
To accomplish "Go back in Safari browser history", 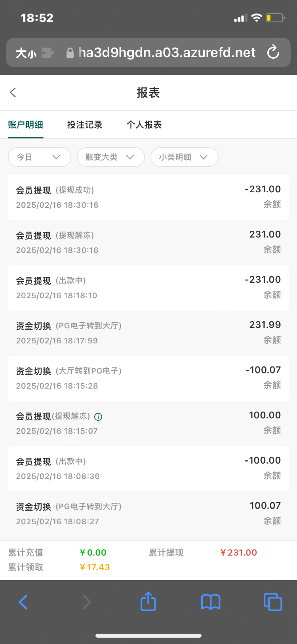I will point(23,602).
